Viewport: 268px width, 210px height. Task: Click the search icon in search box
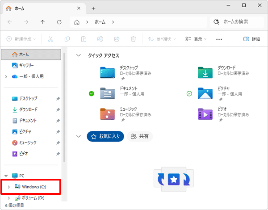(x=216, y=22)
